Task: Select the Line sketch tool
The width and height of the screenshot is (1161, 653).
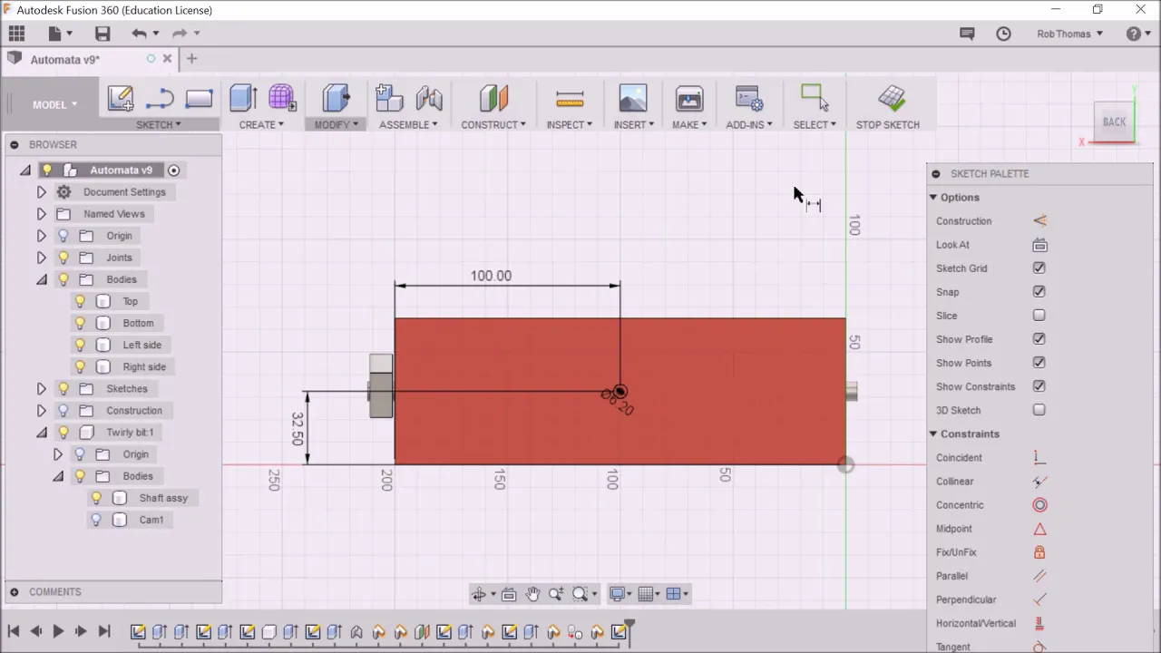Action: [160, 98]
